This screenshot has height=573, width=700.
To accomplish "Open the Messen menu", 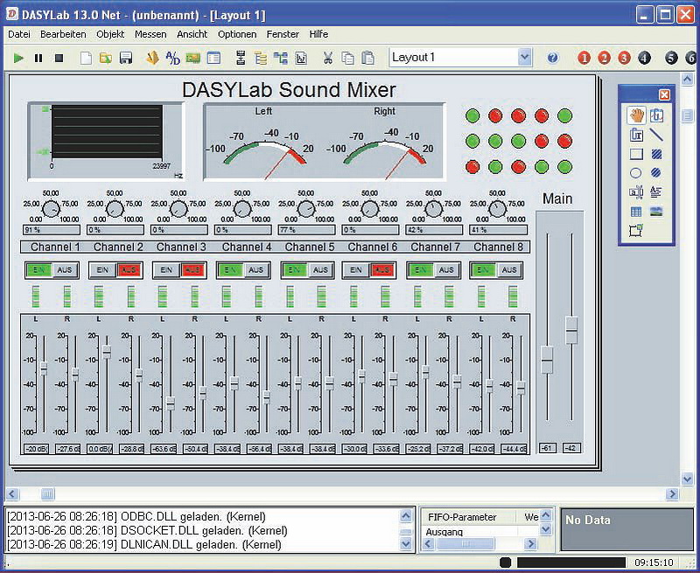I will coord(150,34).
